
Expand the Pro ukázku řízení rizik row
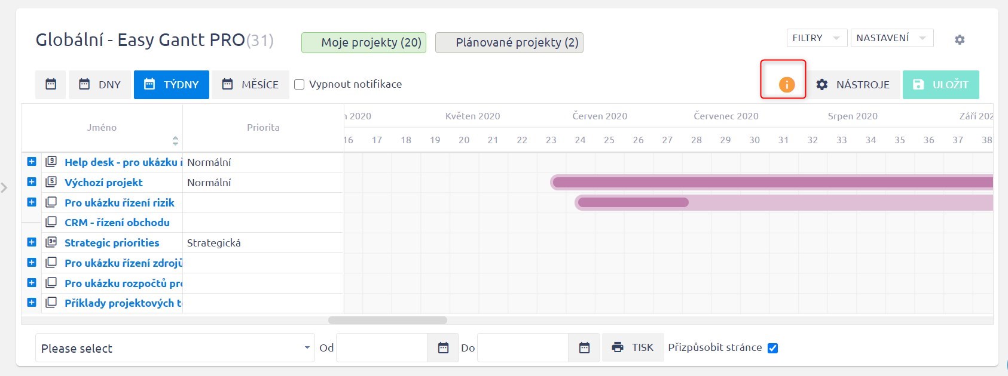pos(32,202)
